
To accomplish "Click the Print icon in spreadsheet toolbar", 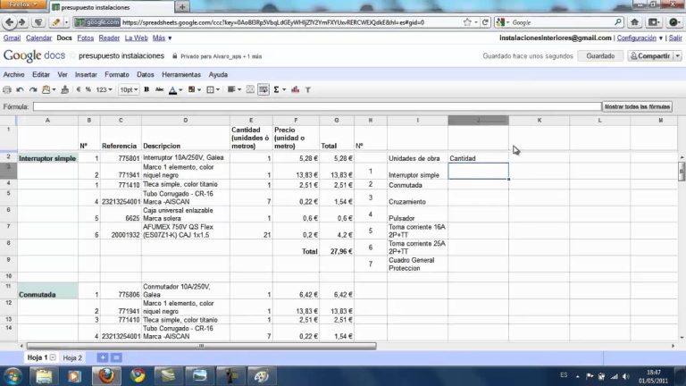I will [x=7, y=89].
